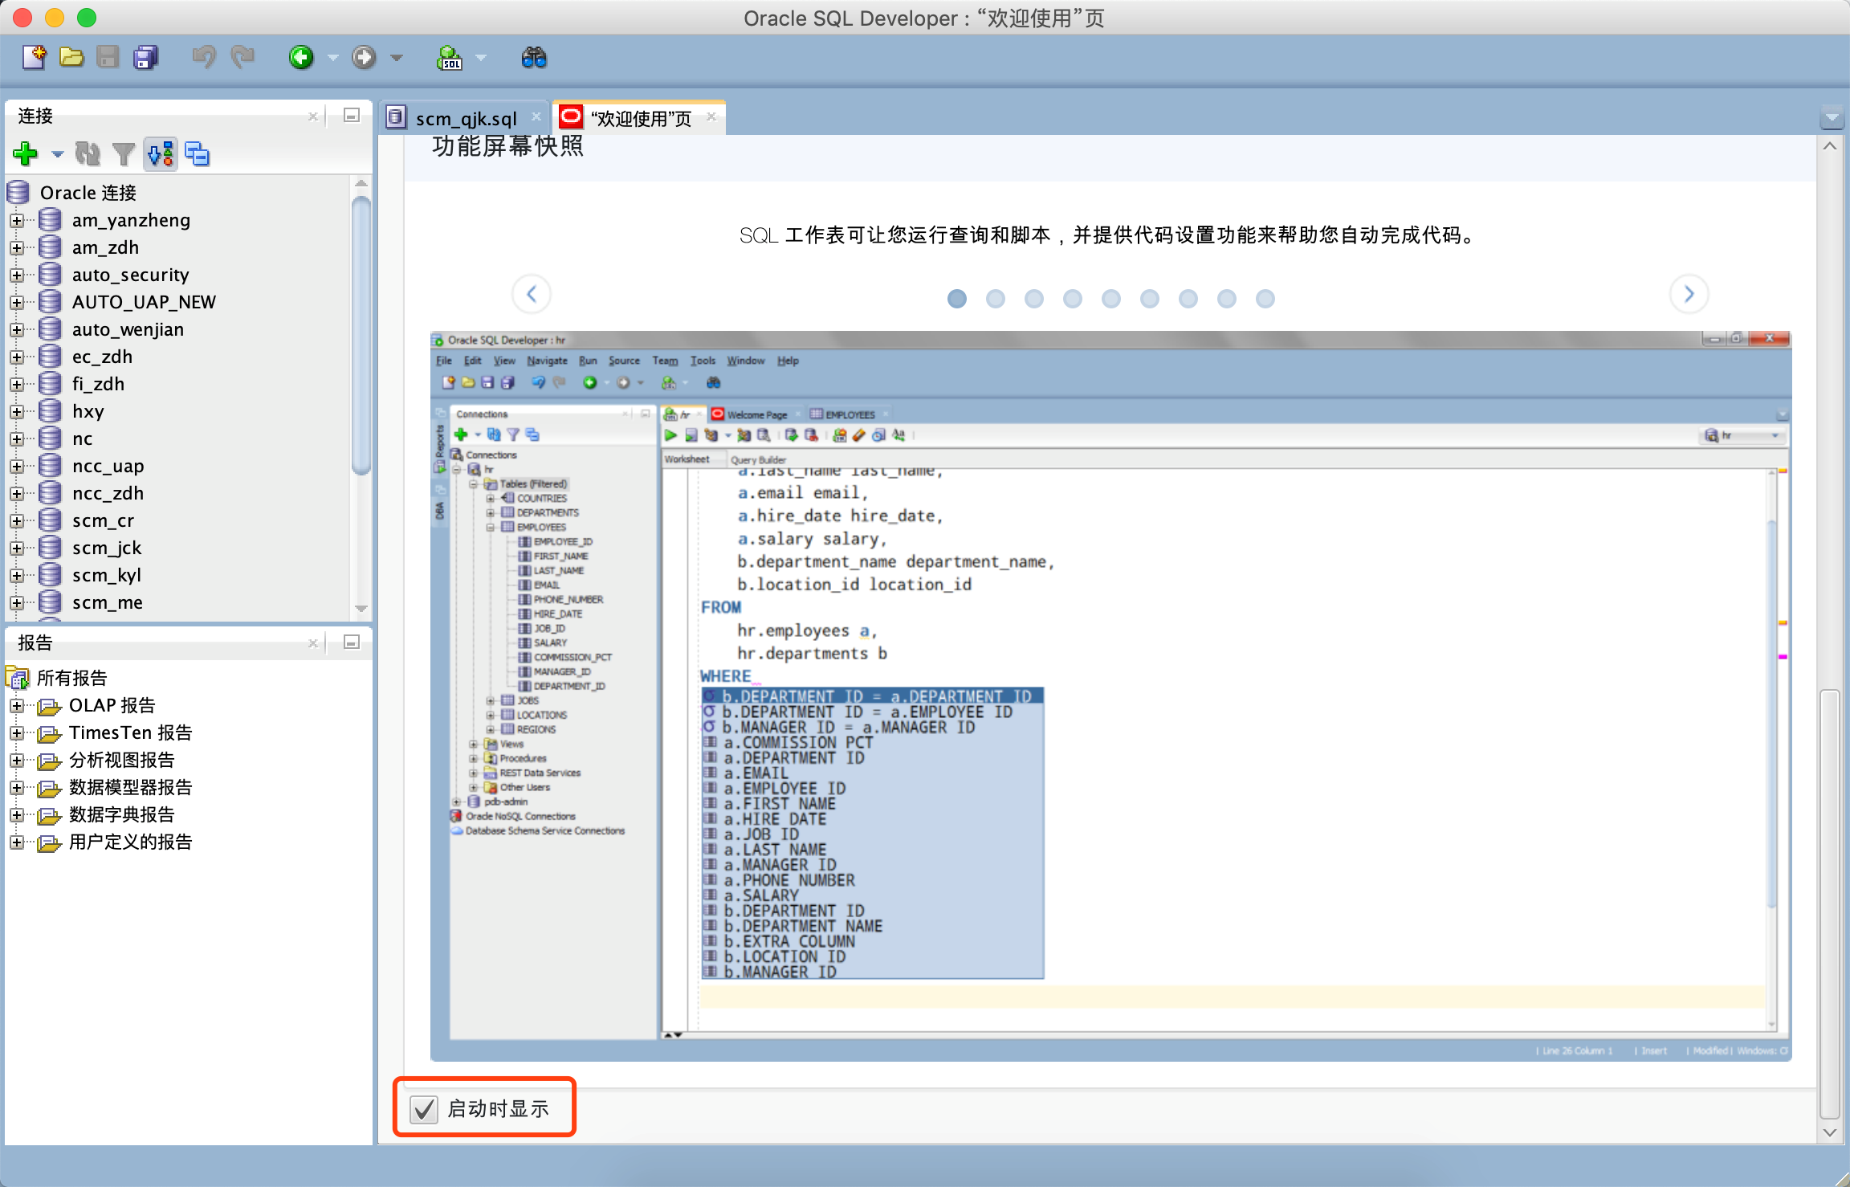Select the third carousel dot
This screenshot has height=1187, width=1850.
pos(1033,299)
